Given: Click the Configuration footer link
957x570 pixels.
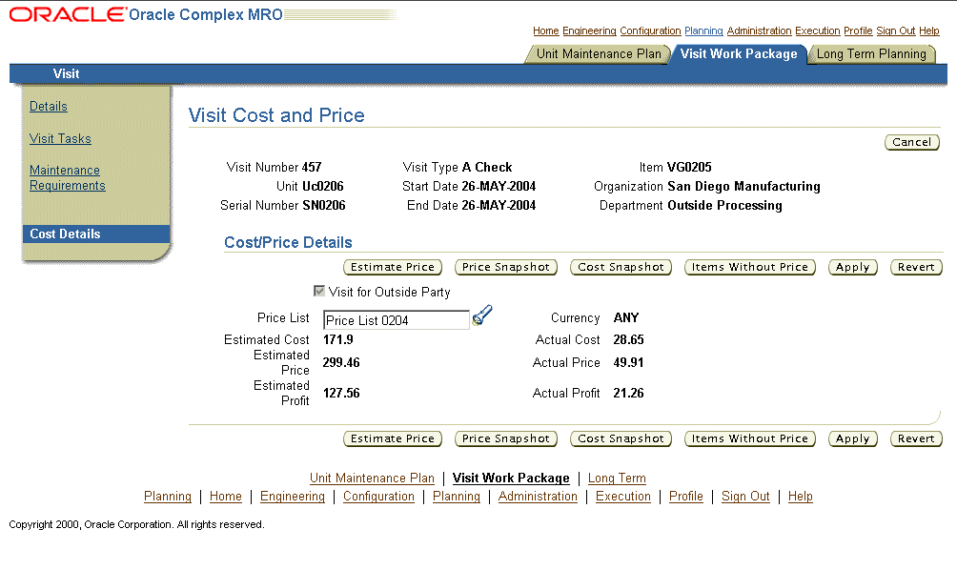Looking at the screenshot, I should 378,497.
